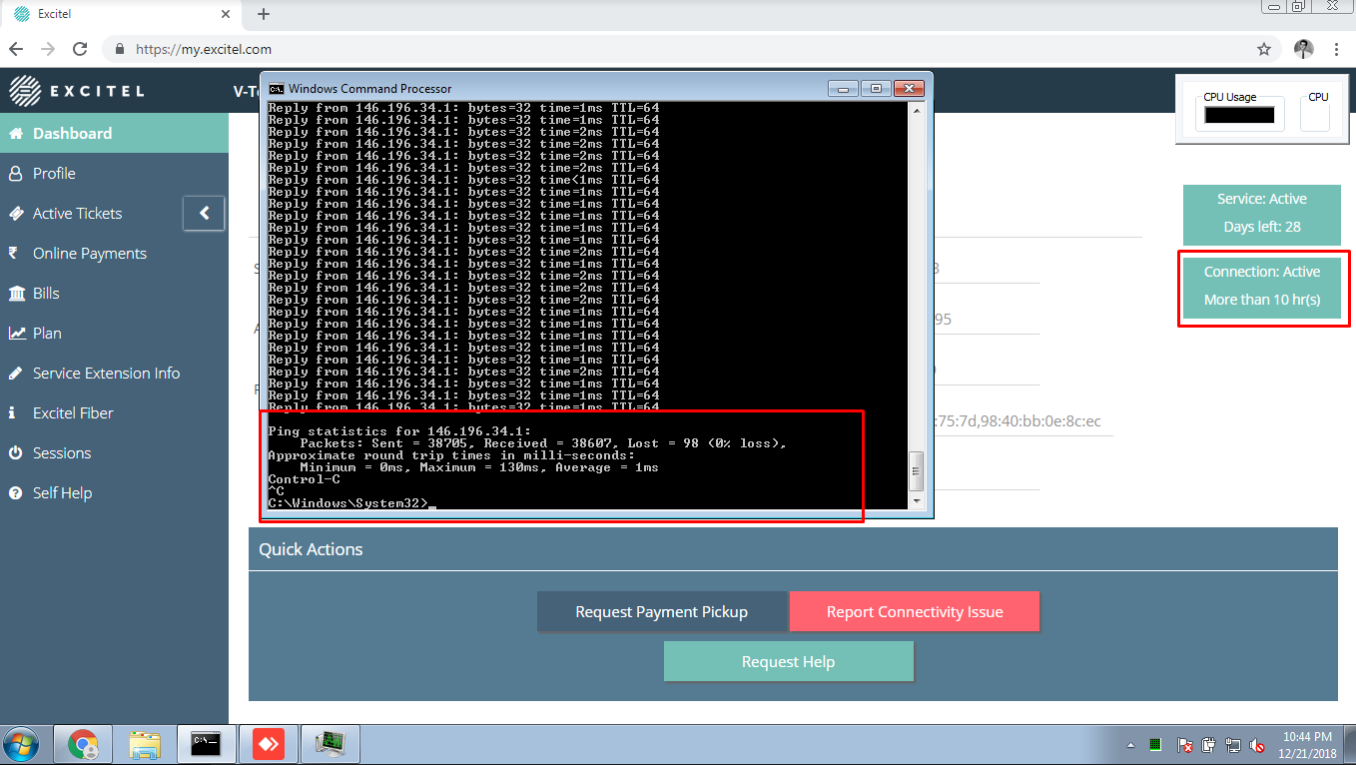This screenshot has width=1356, height=765.
Task: Click the Bills bank icon
Action: click(16, 294)
